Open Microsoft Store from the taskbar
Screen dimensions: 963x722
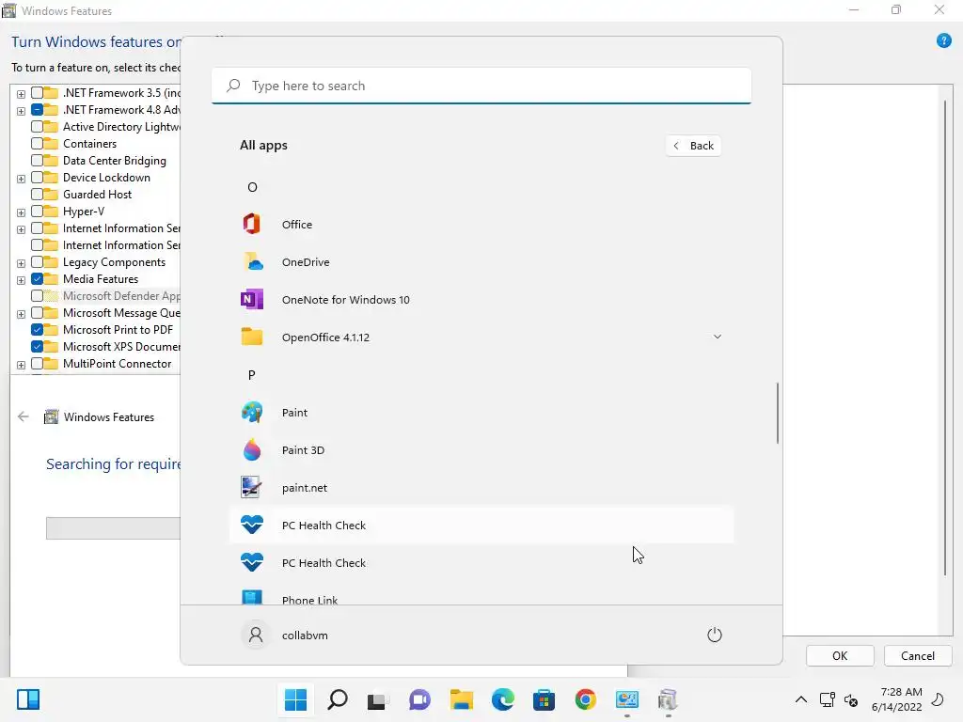point(545,699)
